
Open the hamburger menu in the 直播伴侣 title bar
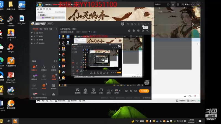pyautogui.click(x=139, y=24)
